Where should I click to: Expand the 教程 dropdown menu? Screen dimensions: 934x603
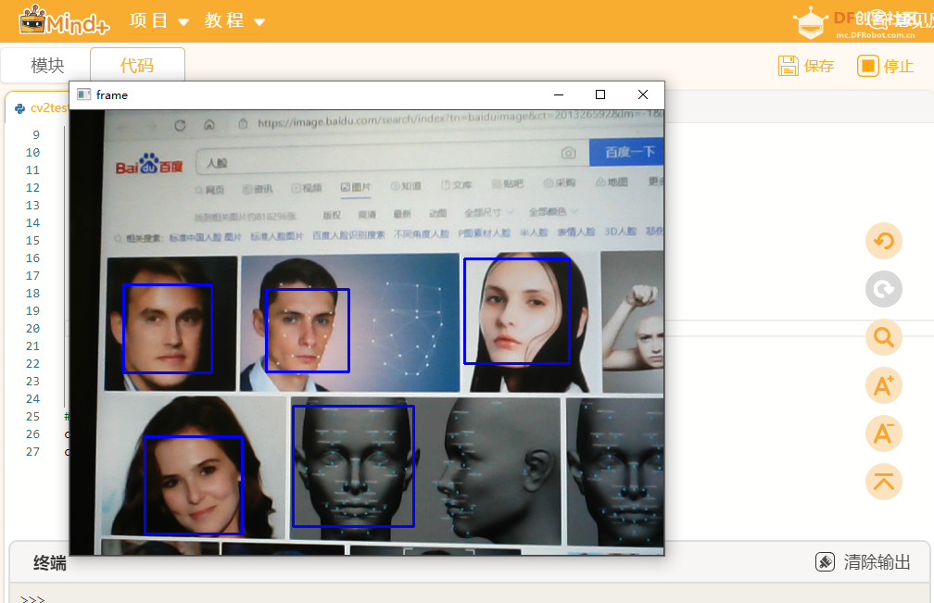click(x=234, y=21)
